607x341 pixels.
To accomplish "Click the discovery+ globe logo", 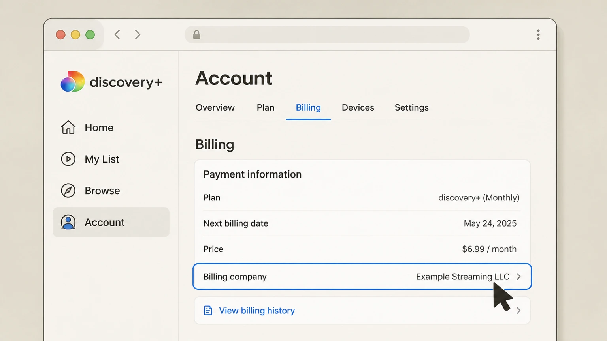I will point(73,82).
